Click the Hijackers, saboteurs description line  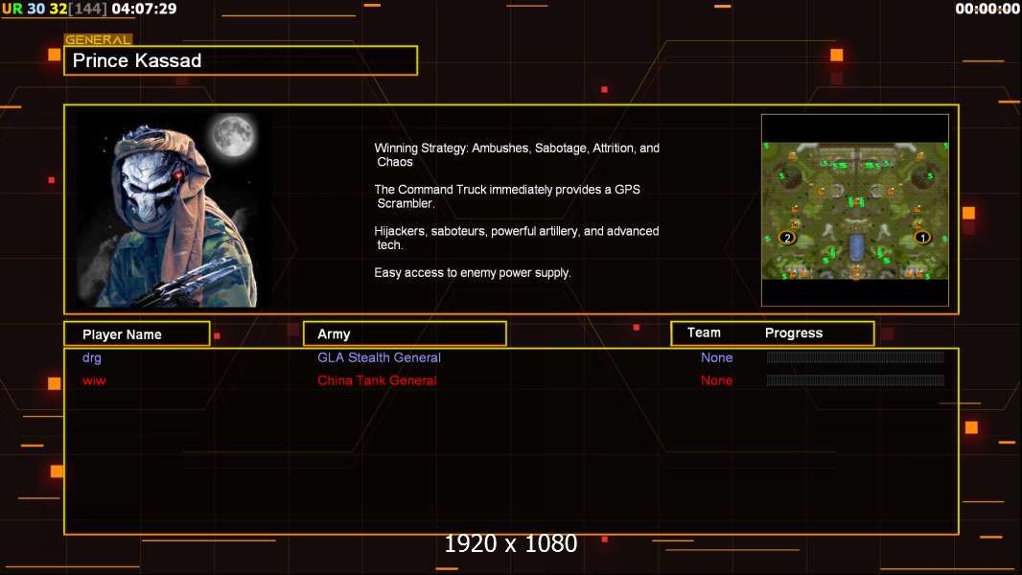coord(516,238)
